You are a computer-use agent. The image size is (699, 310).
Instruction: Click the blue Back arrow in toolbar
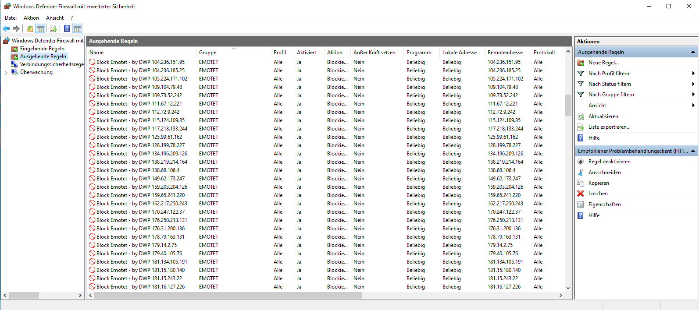(x=6, y=29)
